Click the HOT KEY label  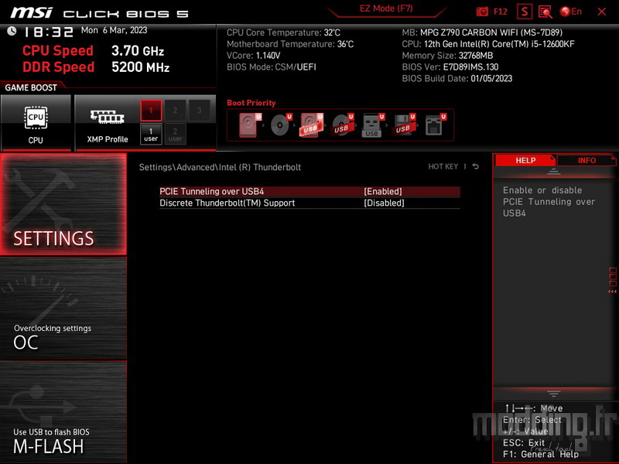tap(443, 166)
